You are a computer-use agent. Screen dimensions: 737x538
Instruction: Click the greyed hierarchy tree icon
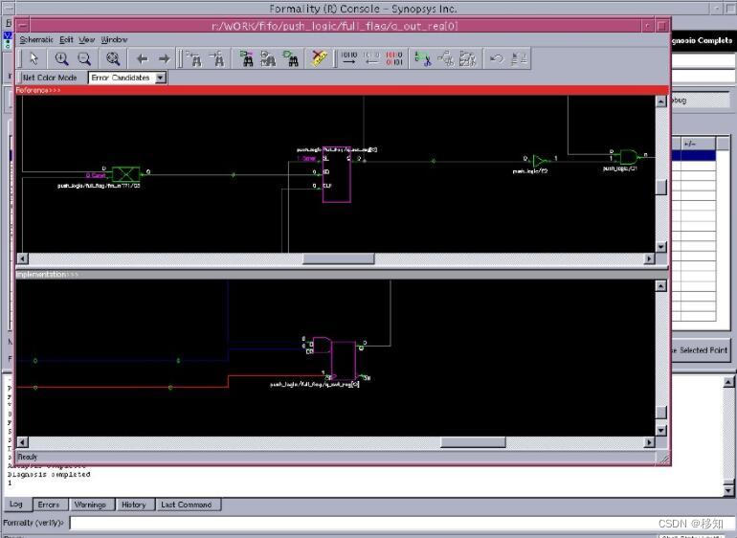pos(446,58)
